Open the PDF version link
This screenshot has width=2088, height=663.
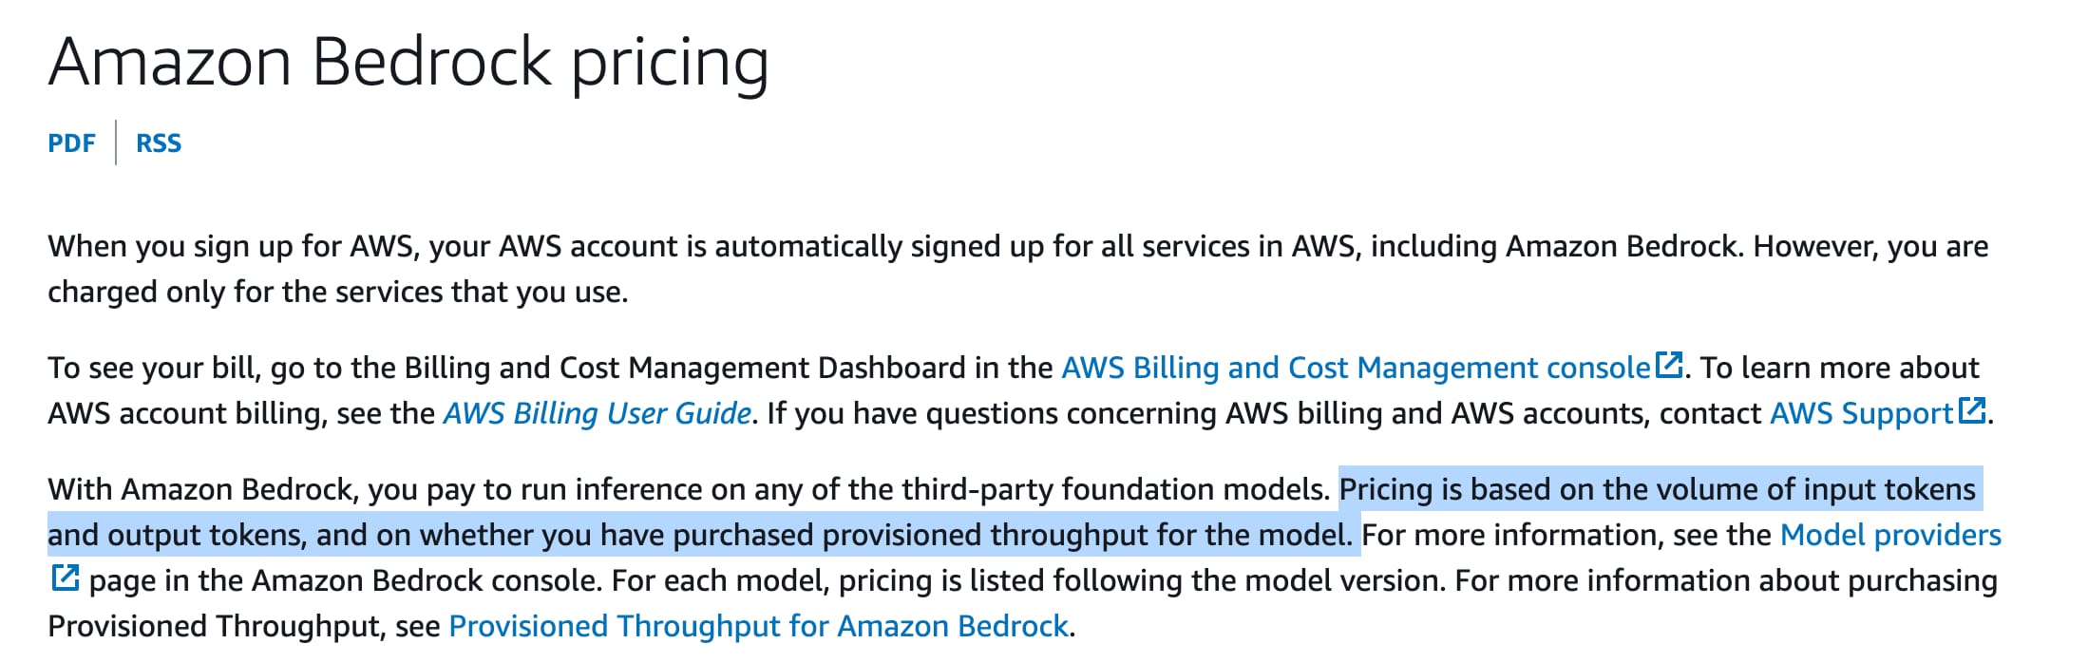point(71,143)
